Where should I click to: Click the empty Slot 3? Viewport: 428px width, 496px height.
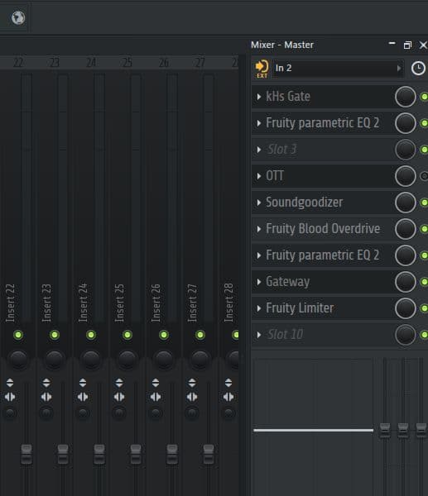[x=322, y=150]
